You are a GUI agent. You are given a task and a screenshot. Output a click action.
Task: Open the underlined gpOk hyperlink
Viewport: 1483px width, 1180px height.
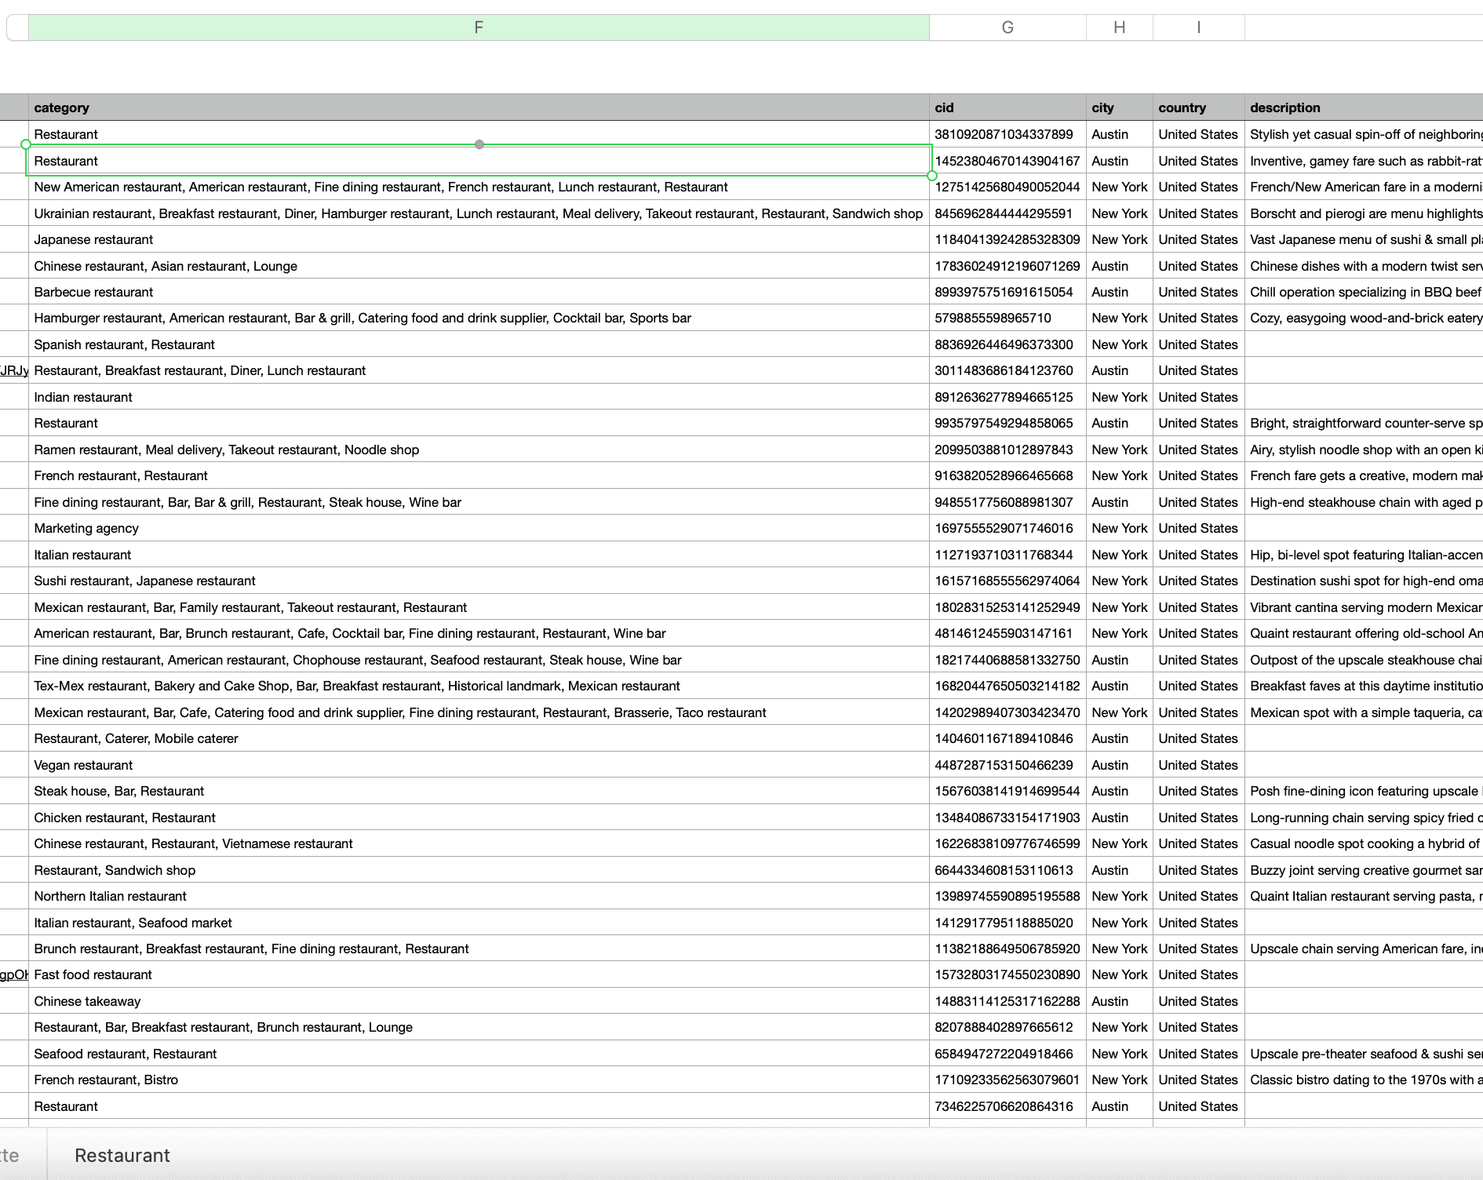tap(13, 974)
